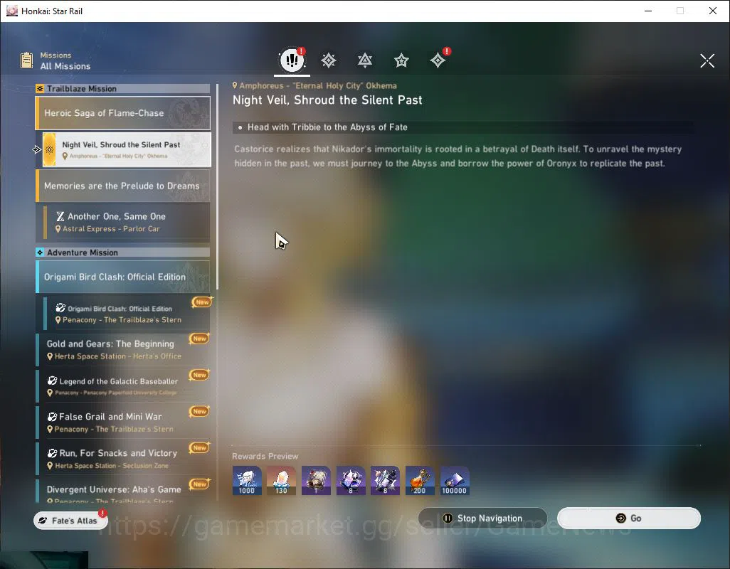730x569 pixels.
Task: Click the Adventure Mission header diamond icon
Action: [x=40, y=252]
